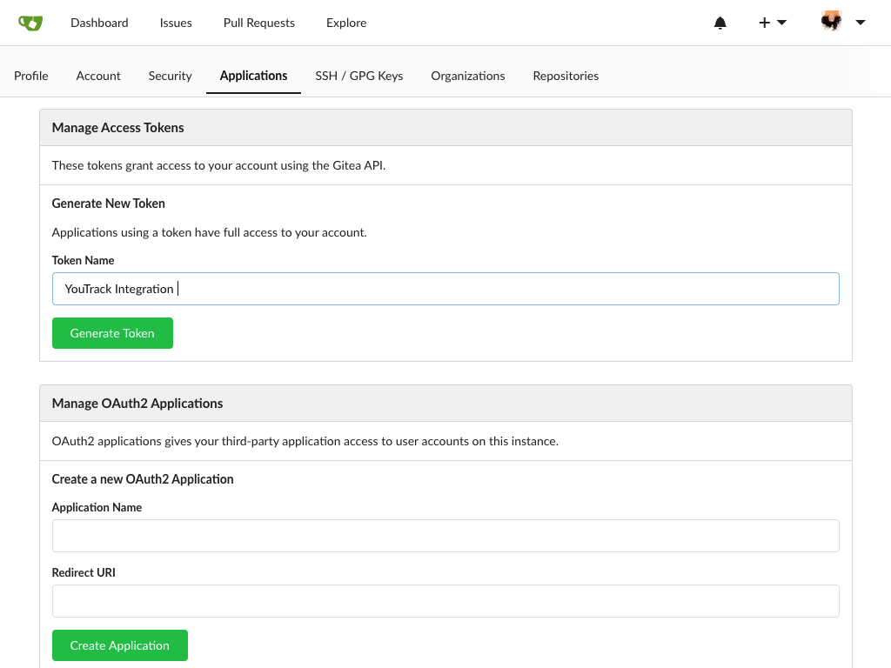Click the user avatar image
The height and width of the screenshot is (668, 891).
click(831, 22)
